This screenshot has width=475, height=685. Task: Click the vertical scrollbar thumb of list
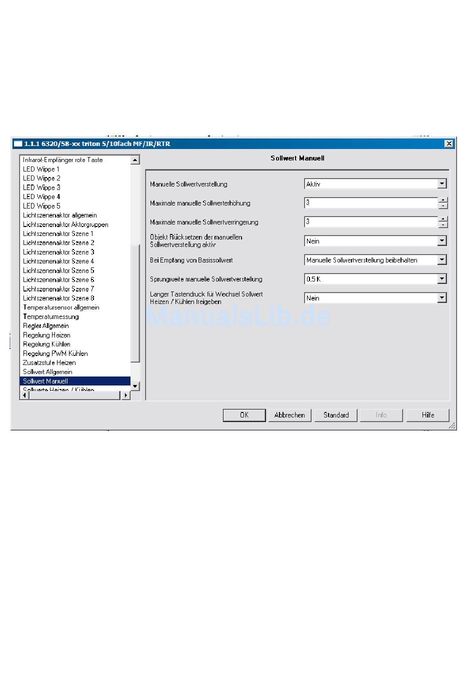point(135,303)
